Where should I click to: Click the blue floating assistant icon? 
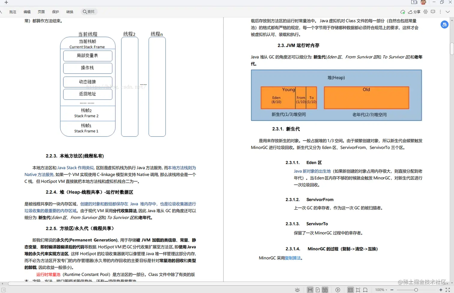point(444,25)
